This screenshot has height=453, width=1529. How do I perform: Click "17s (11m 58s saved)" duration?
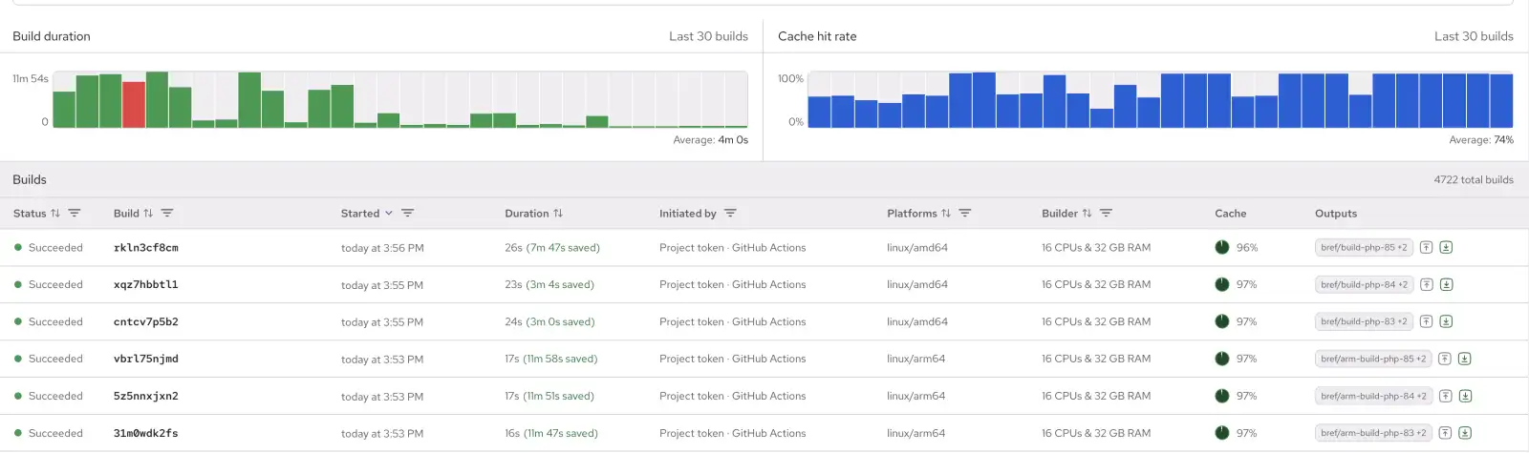coord(551,359)
